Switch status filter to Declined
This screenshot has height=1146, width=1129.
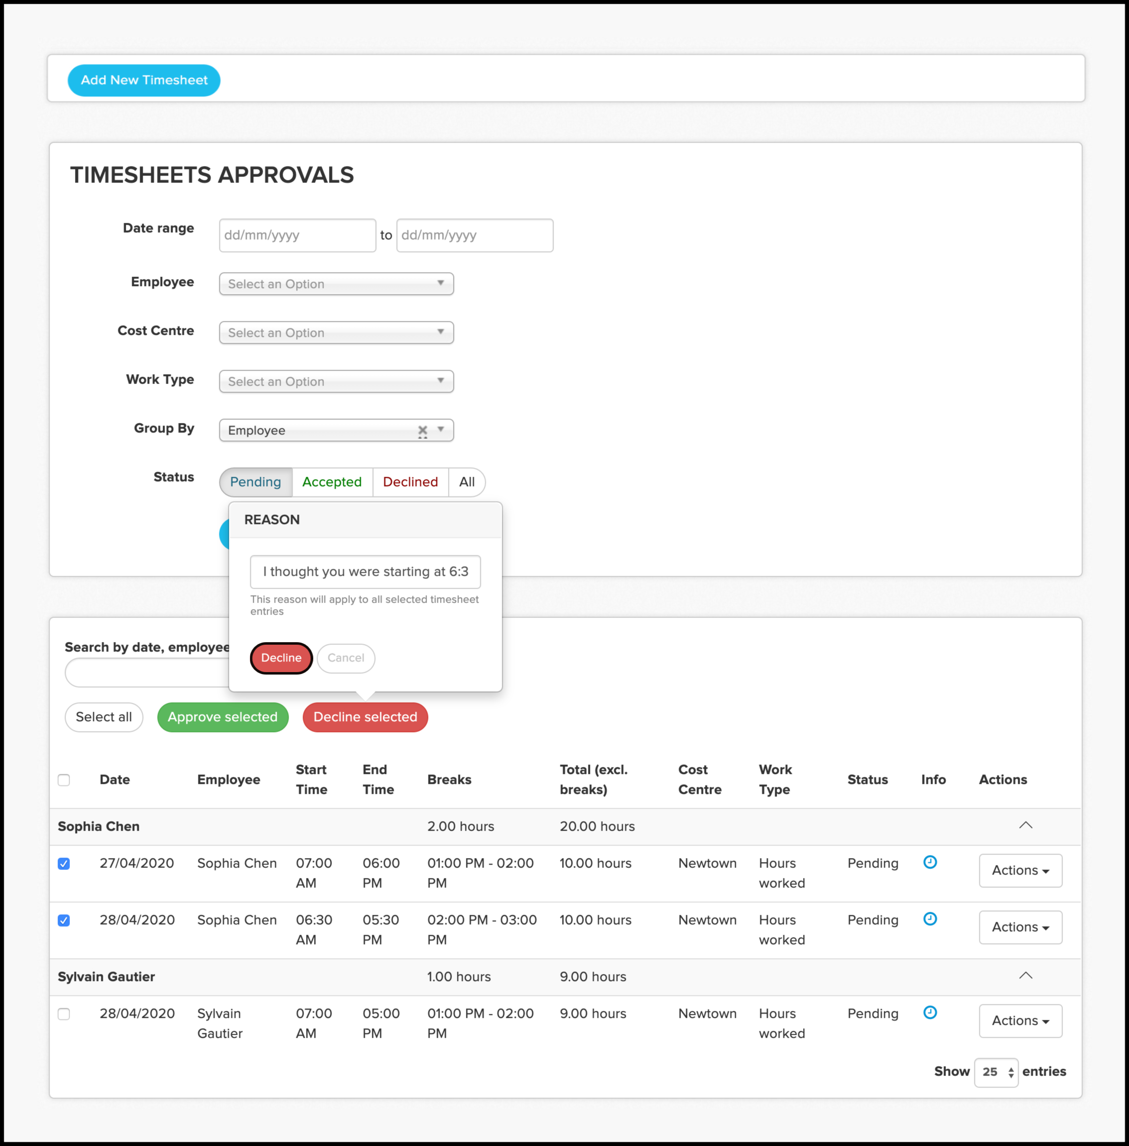[410, 482]
